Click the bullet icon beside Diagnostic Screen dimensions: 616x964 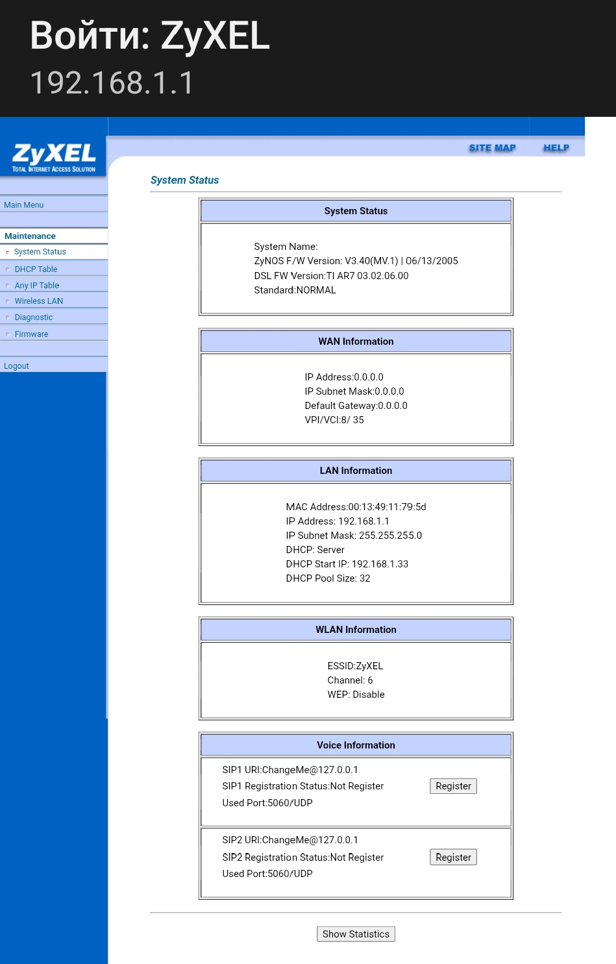pyautogui.click(x=8, y=317)
